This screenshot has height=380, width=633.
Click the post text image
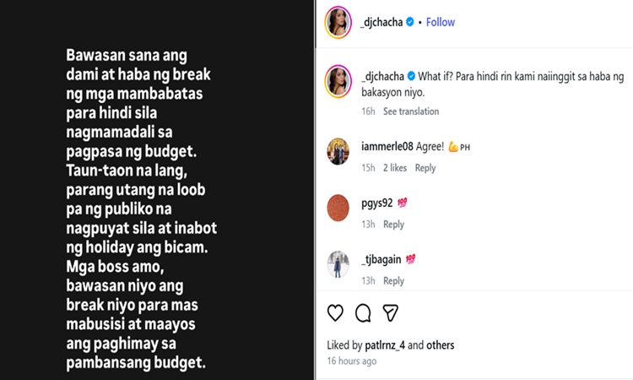click(x=158, y=190)
